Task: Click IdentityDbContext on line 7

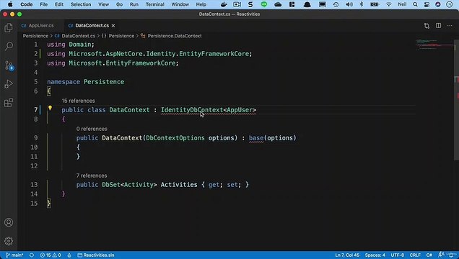Action: (x=192, y=110)
